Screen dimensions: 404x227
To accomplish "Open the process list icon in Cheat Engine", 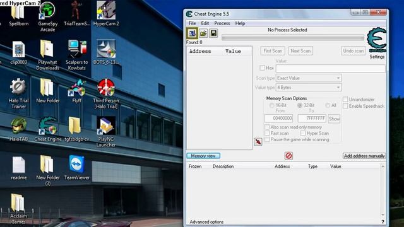I will coord(192,33).
